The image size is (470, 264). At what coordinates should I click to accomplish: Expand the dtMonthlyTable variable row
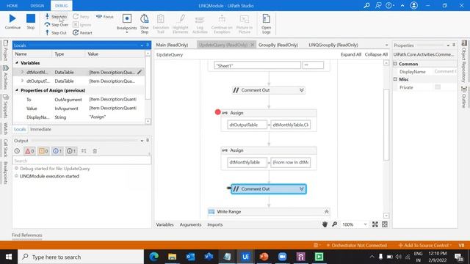click(x=22, y=72)
